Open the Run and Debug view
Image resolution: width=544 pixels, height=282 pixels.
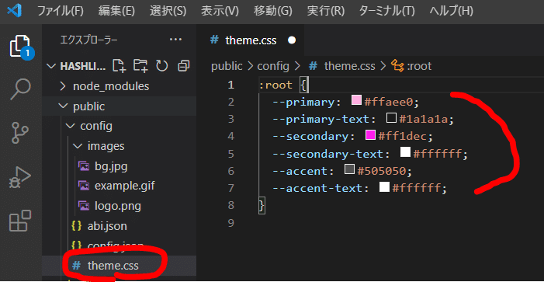(20, 176)
